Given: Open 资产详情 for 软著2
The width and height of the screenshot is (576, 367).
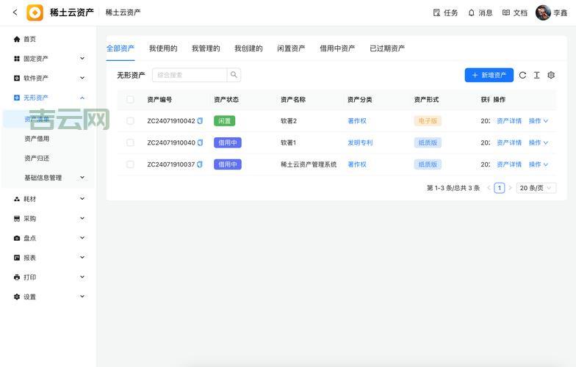Looking at the screenshot, I should (x=509, y=120).
